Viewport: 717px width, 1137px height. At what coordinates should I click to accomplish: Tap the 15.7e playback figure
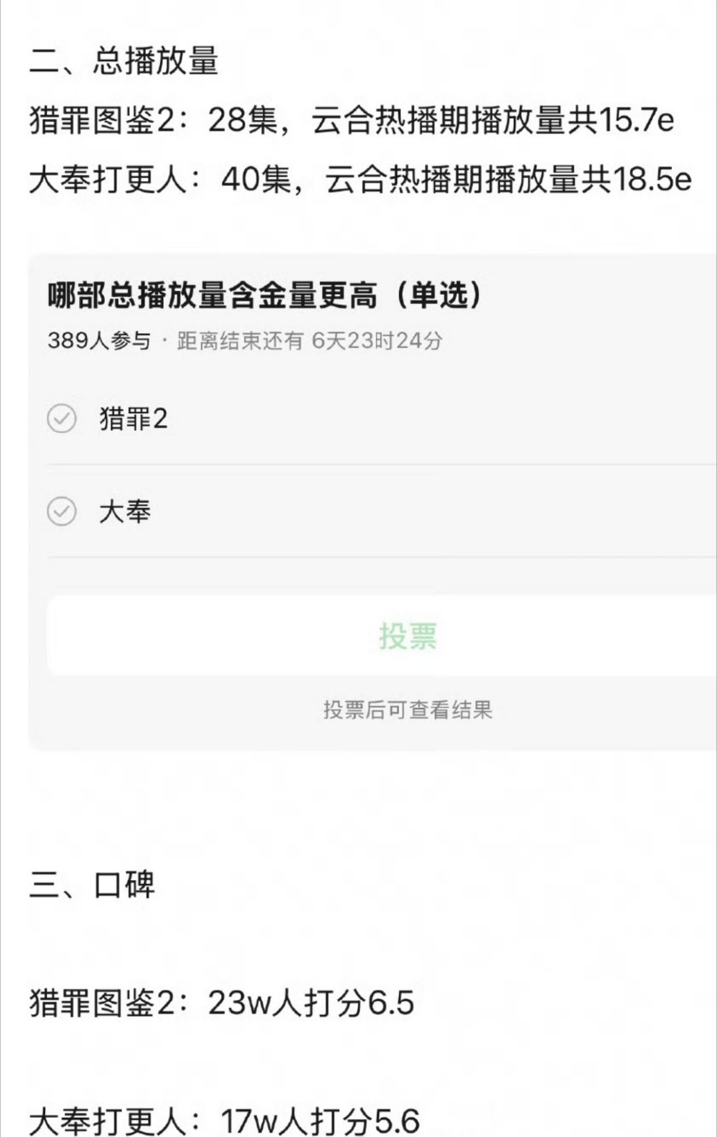pyautogui.click(x=636, y=121)
